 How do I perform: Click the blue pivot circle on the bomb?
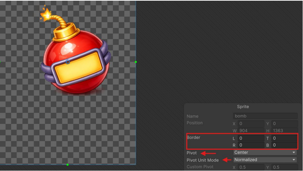click(x=68, y=62)
